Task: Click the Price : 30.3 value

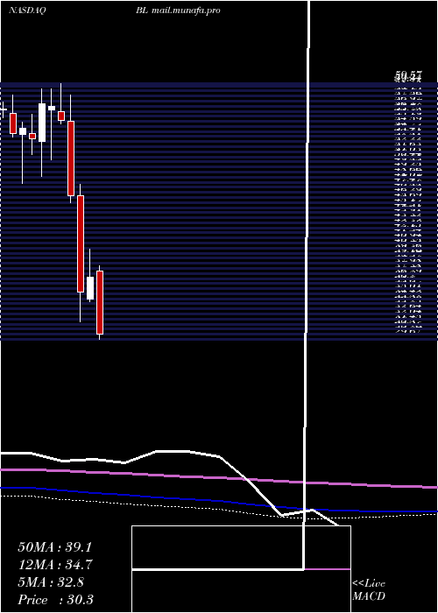Action: click(x=55, y=600)
